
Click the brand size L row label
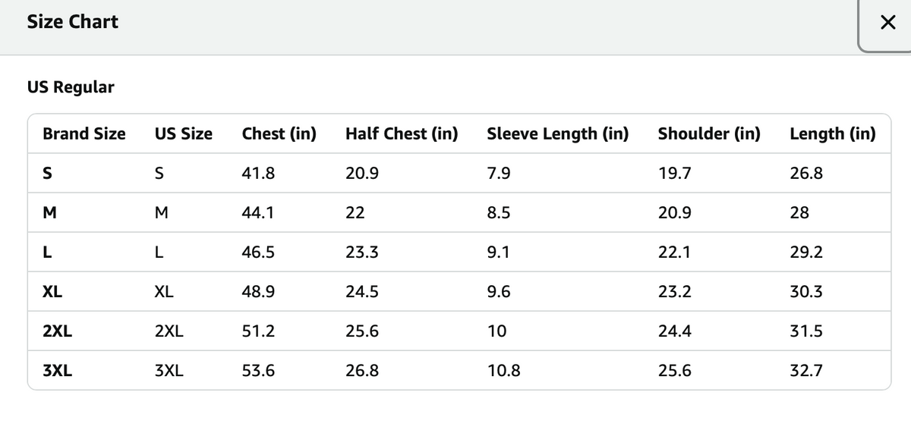coord(47,252)
